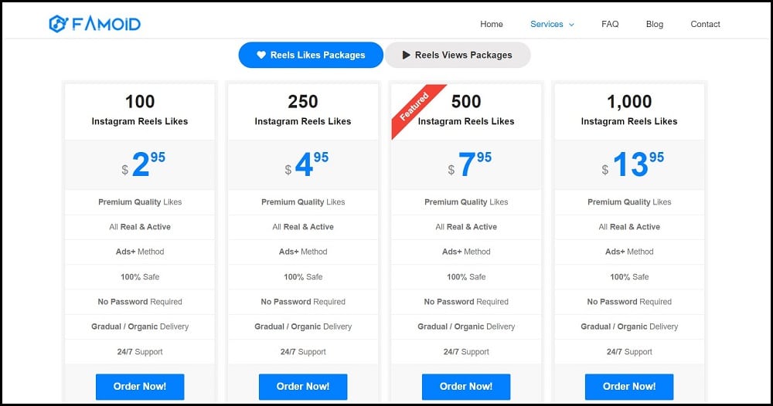Go to the Home page
Viewport: 773px width, 406px height.
click(x=492, y=24)
